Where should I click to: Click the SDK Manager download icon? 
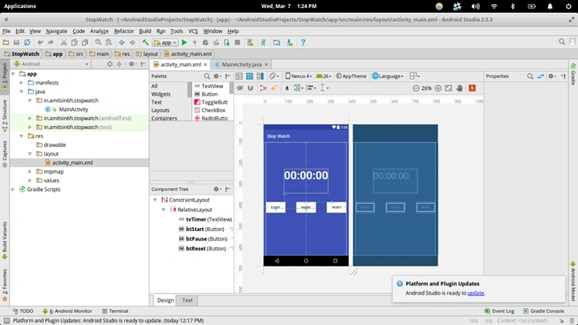click(290, 43)
